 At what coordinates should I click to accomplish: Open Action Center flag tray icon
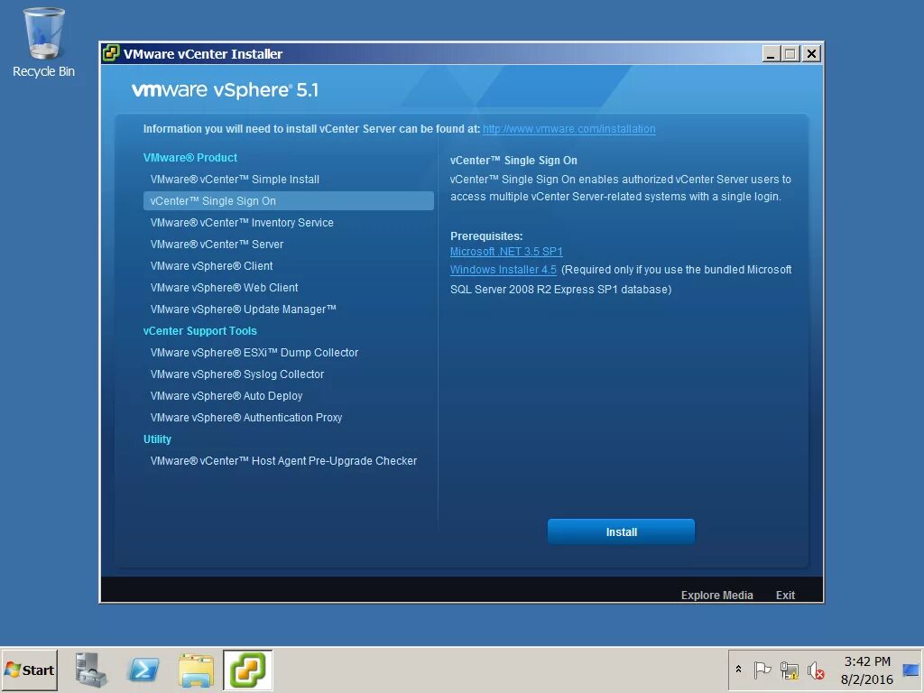pyautogui.click(x=762, y=670)
